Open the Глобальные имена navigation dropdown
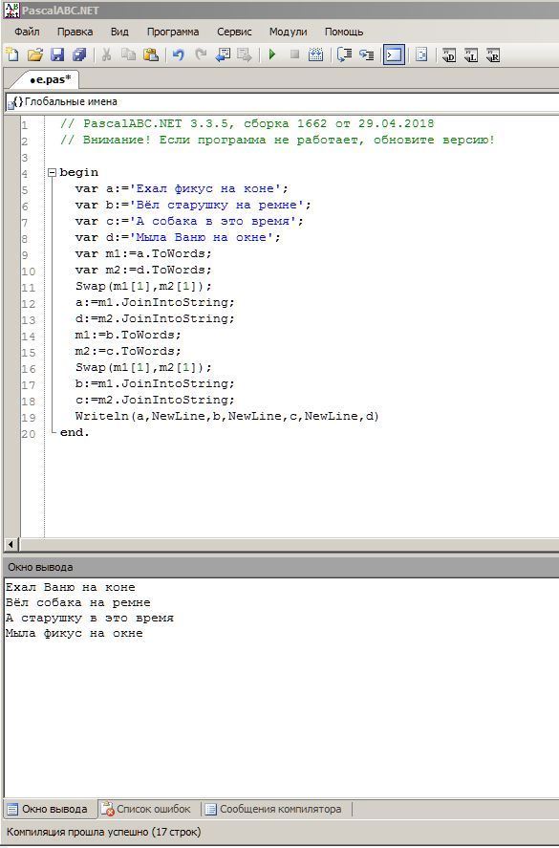This screenshot has width=559, height=848. tap(281, 101)
